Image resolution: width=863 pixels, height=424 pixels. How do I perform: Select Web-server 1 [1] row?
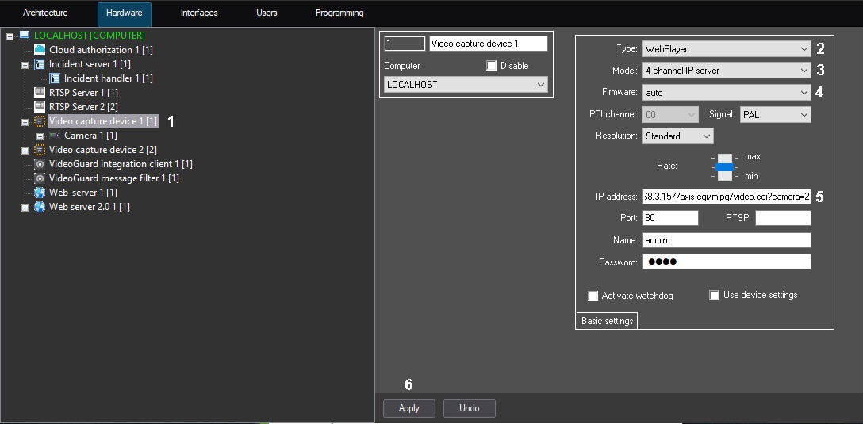pyautogui.click(x=82, y=193)
